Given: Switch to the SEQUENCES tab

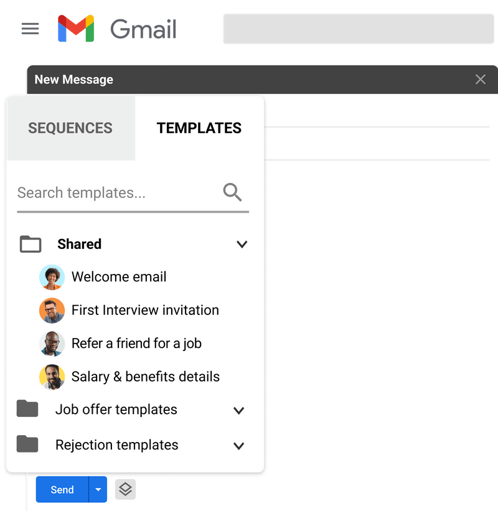Looking at the screenshot, I should (70, 128).
